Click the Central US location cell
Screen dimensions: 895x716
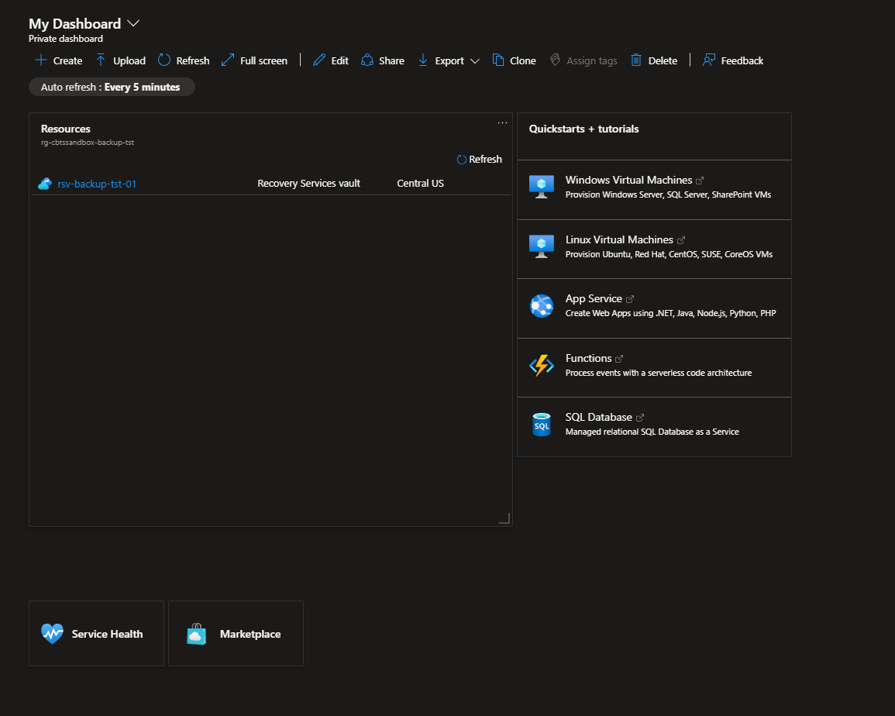(420, 184)
